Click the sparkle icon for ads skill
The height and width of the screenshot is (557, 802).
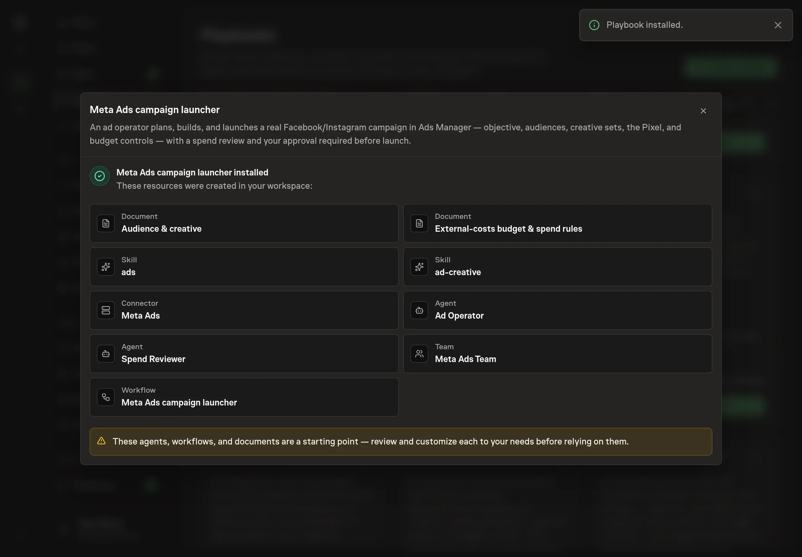click(x=106, y=267)
